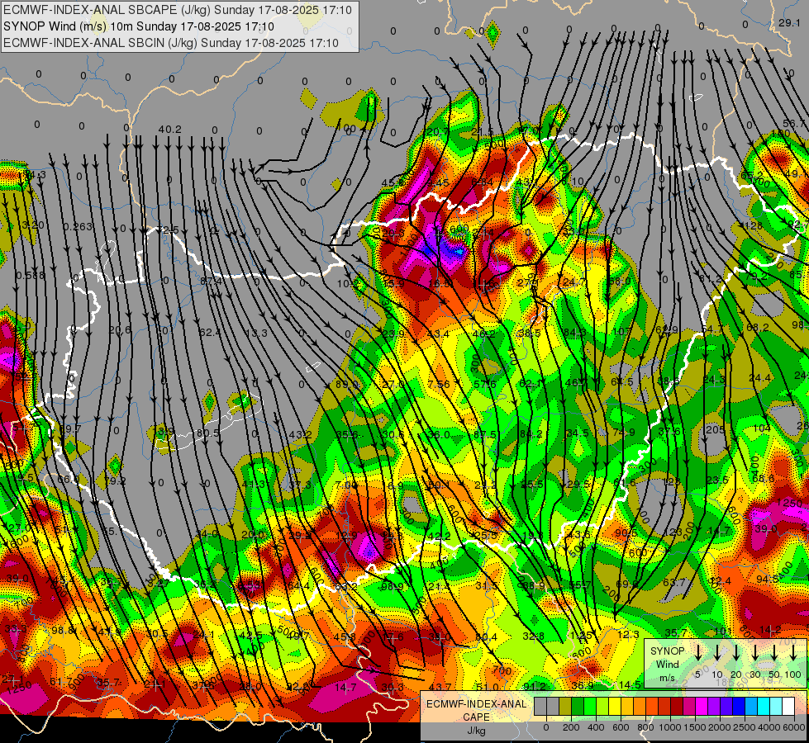809x743 pixels.
Task: Click the '2500' tick label in CAPE legend
Action: point(745,727)
